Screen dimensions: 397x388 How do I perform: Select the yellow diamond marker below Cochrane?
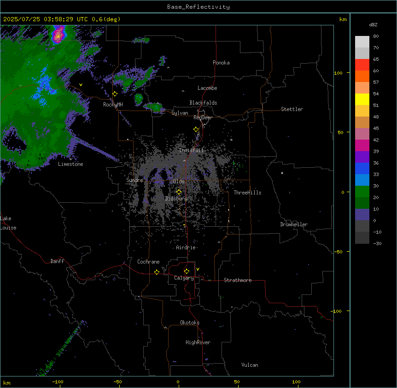point(157,272)
